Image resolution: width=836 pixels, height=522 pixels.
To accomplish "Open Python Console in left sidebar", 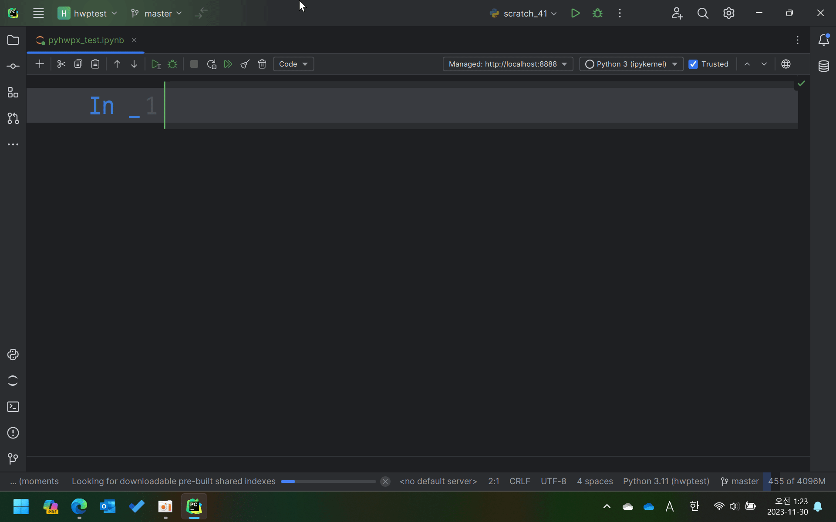I will (x=13, y=355).
